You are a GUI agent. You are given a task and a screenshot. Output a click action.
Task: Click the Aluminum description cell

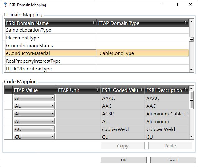click(167, 121)
